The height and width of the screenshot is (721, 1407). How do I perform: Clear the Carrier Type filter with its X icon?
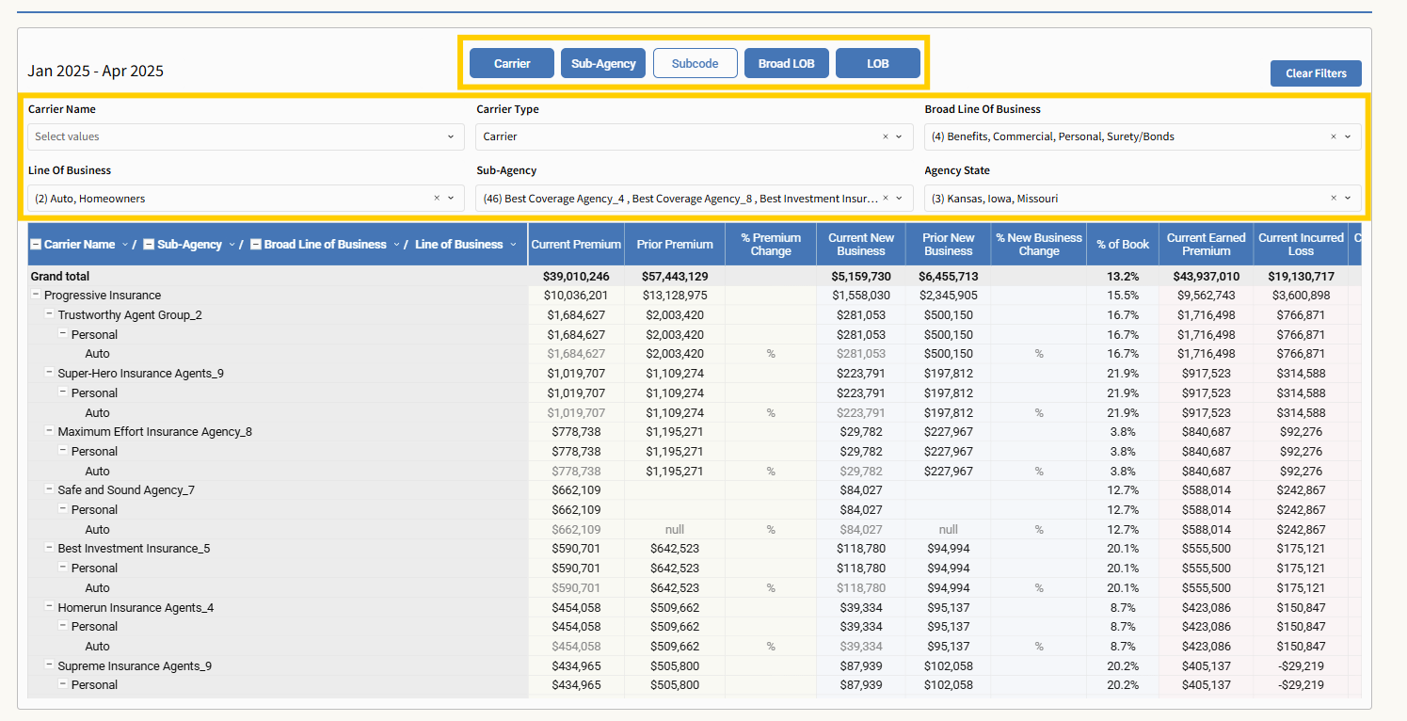(885, 136)
